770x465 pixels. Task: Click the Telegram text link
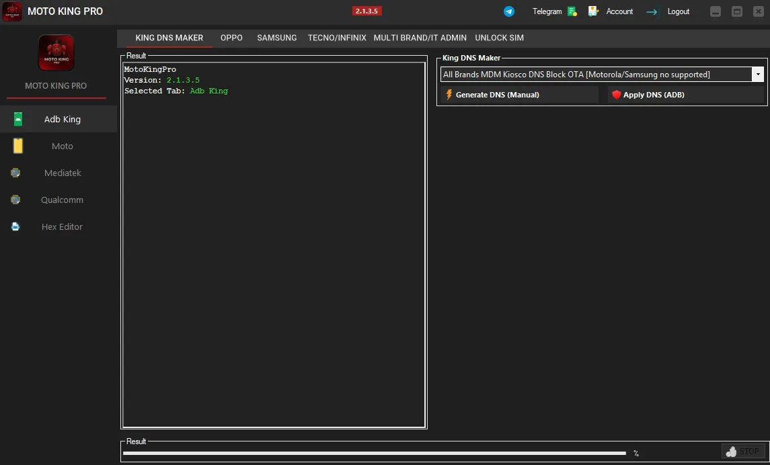(x=547, y=11)
